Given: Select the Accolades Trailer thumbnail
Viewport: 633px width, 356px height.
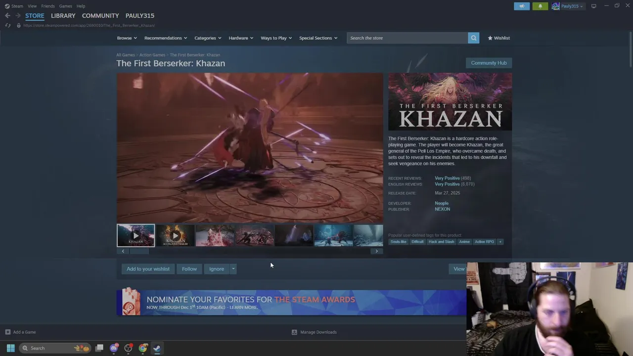Looking at the screenshot, I should tap(175, 235).
